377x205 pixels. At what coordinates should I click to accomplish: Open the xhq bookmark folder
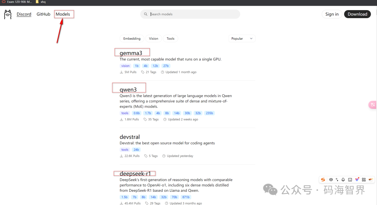pos(40,2)
